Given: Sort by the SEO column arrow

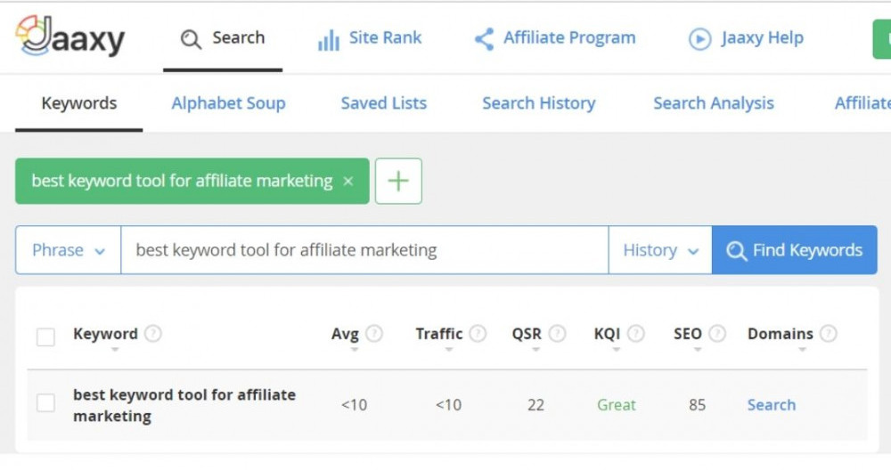Looking at the screenshot, I should click(698, 350).
